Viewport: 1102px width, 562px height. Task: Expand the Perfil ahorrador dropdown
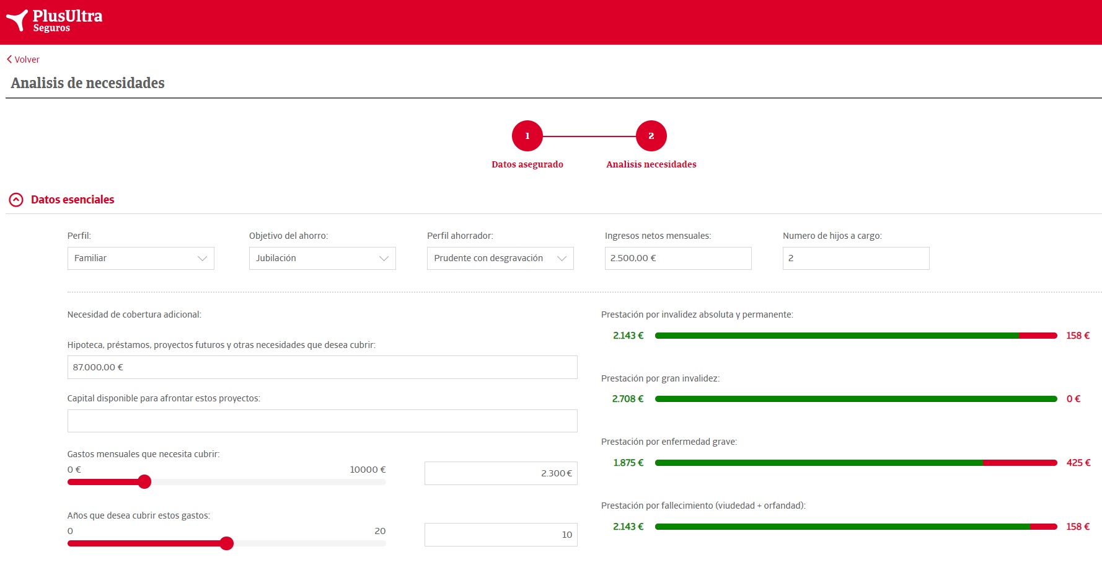coord(500,258)
